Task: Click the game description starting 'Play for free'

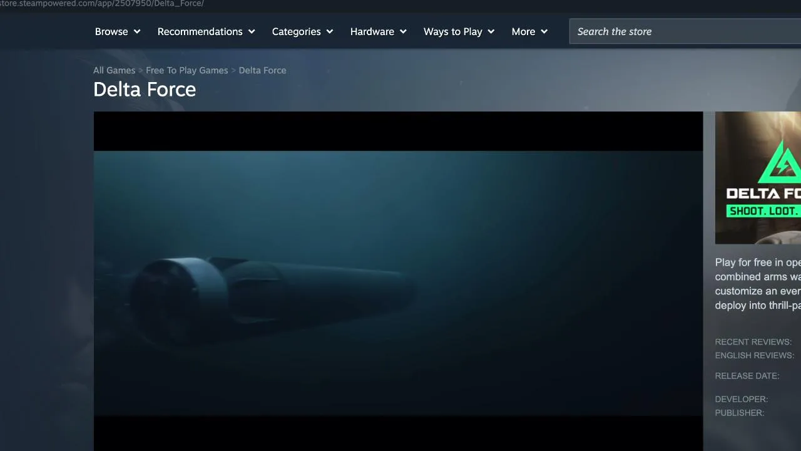Action: [x=758, y=284]
